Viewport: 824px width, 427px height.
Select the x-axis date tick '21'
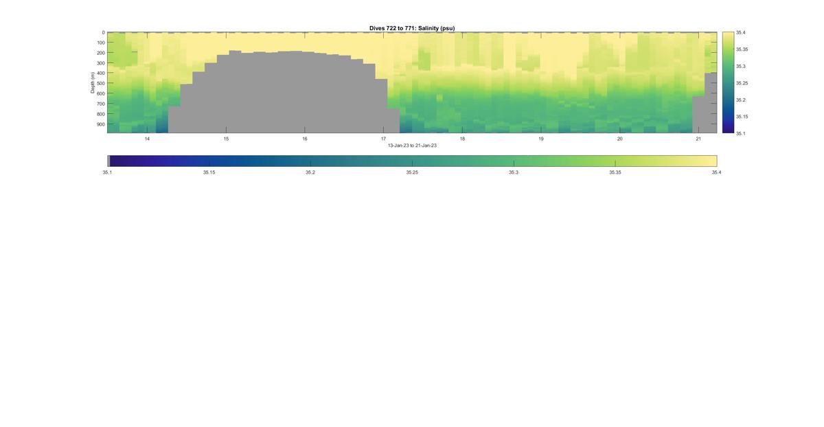698,139
